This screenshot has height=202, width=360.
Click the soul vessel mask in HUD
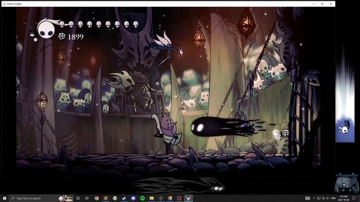point(46,30)
